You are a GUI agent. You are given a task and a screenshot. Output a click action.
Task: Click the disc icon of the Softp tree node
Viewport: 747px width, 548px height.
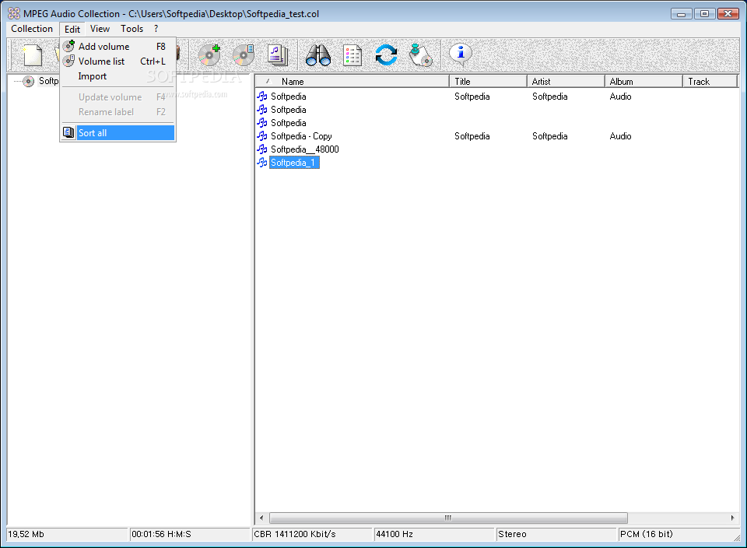coord(29,81)
